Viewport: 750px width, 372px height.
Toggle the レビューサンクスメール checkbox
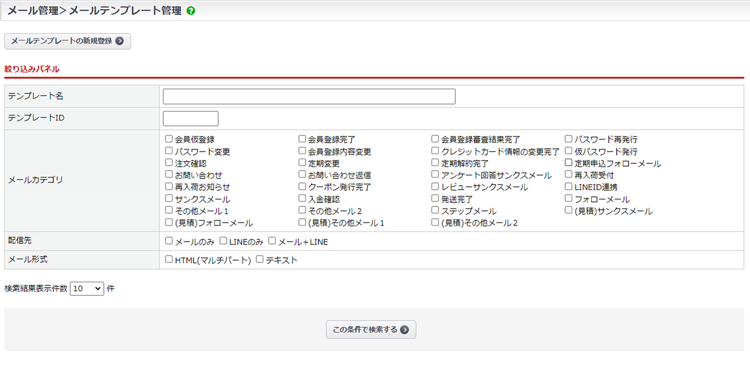tap(435, 186)
